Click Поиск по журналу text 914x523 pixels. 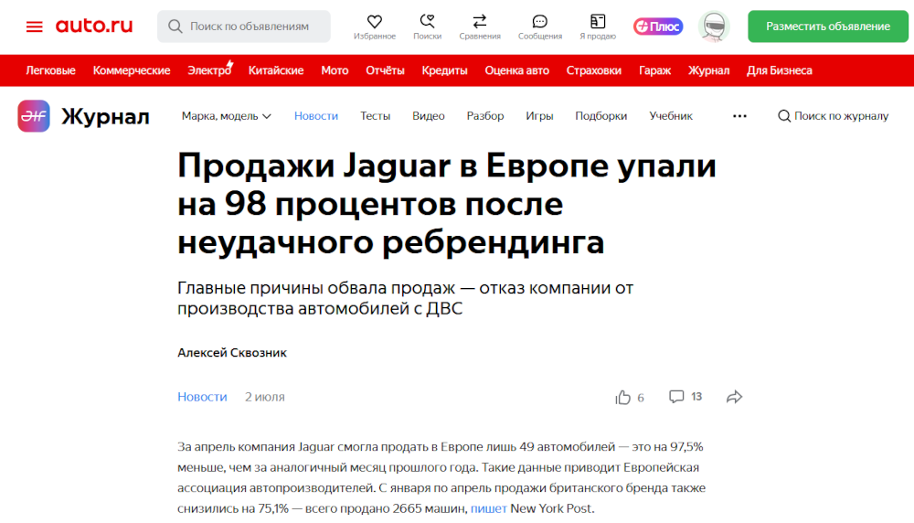pos(841,116)
